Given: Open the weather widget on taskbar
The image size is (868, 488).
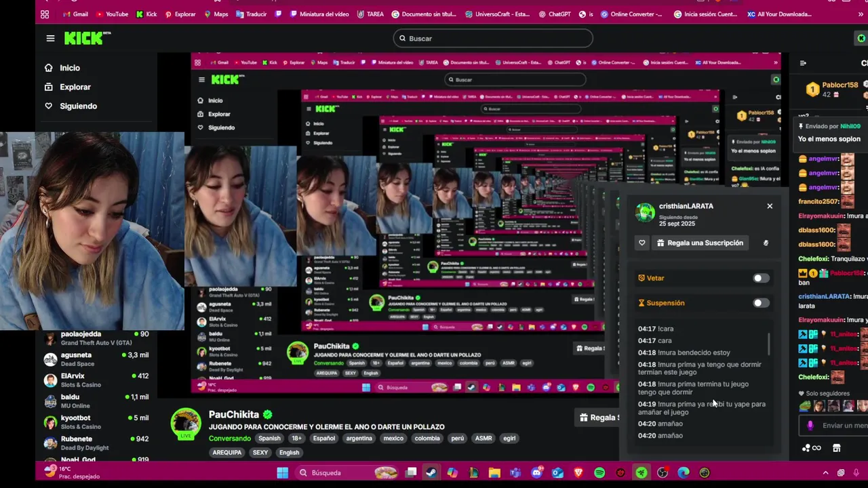Looking at the screenshot, I should click(71, 472).
